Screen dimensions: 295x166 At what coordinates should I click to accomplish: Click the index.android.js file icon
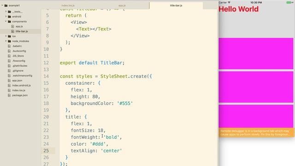tap(9, 85)
